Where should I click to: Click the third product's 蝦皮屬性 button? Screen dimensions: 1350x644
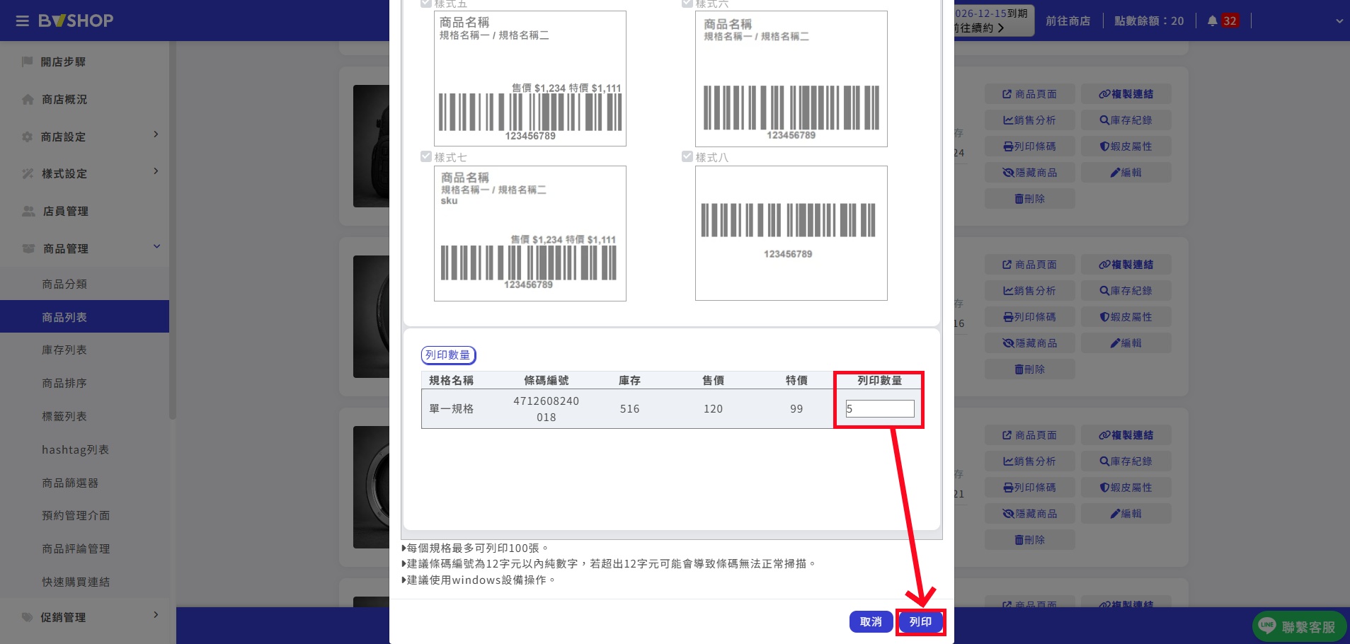coord(1126,488)
